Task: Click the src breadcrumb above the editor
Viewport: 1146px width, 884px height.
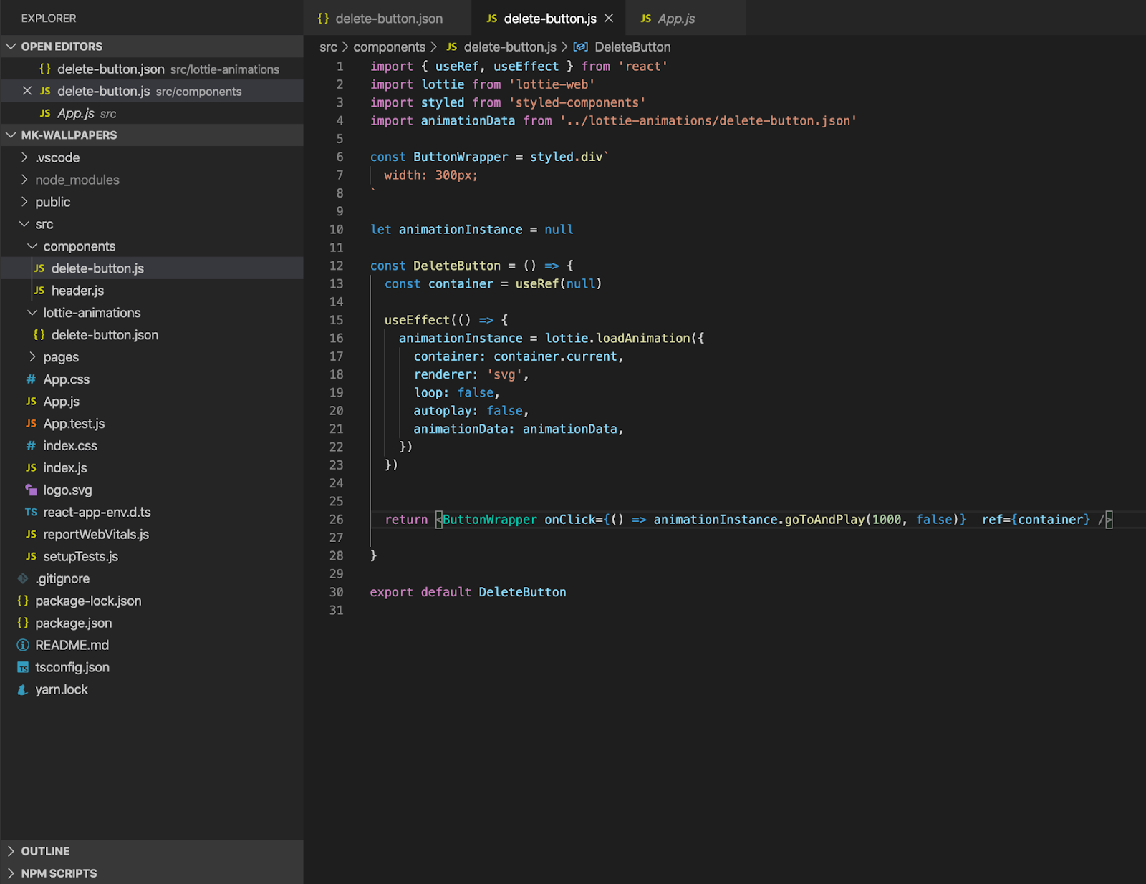Action: [x=329, y=47]
